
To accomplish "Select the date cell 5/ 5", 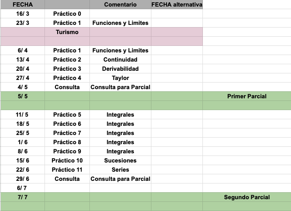I will (x=22, y=96).
